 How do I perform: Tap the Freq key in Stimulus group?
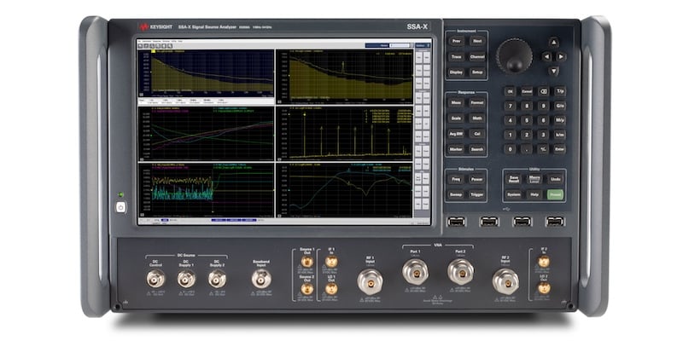click(456, 179)
